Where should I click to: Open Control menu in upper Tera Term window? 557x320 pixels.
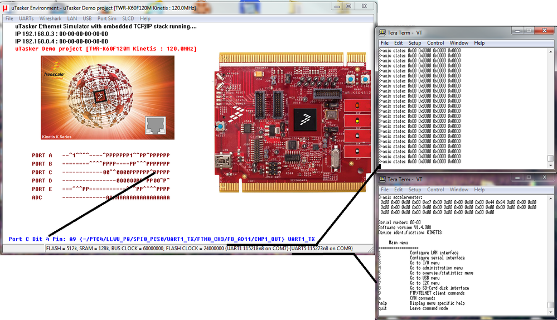(x=435, y=43)
